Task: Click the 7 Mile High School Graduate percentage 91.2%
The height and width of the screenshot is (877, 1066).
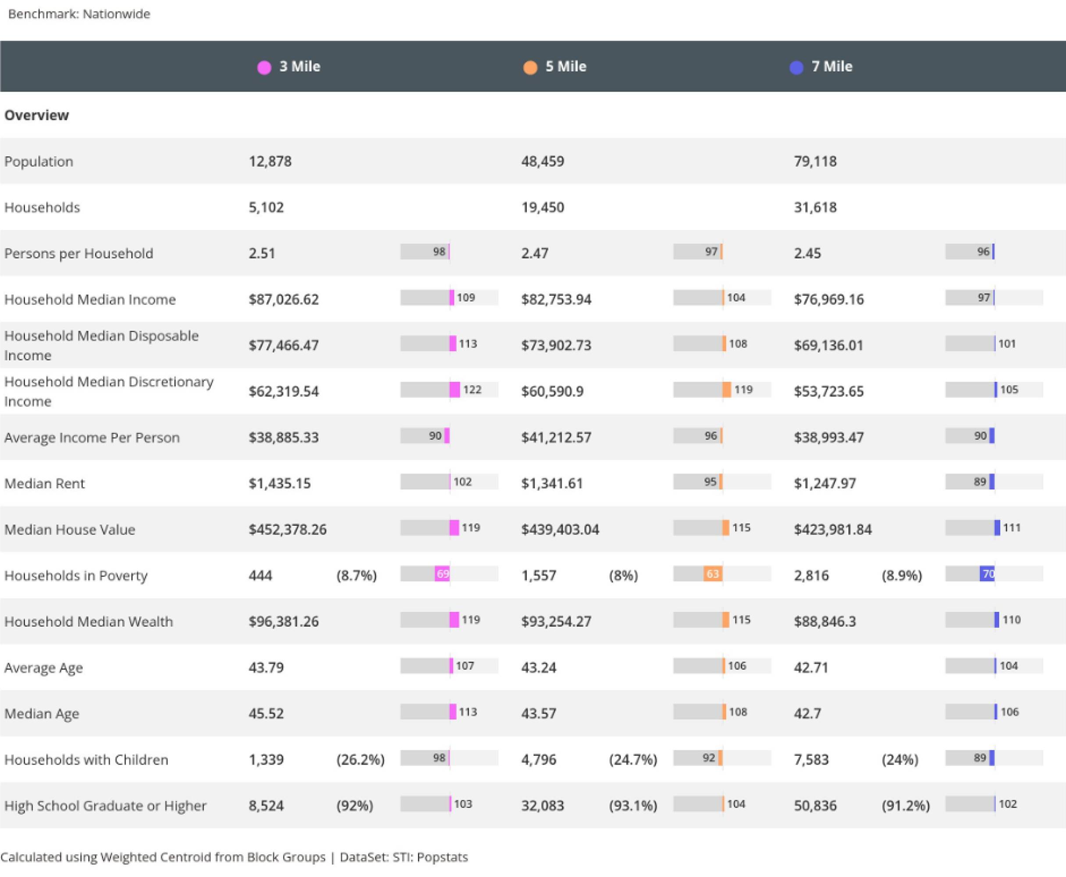Action: (x=906, y=806)
